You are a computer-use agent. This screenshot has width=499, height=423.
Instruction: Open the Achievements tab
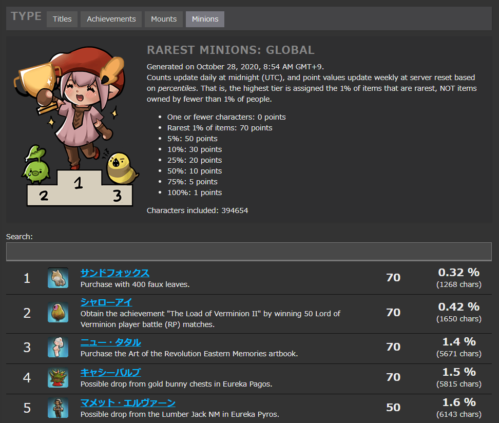[111, 19]
